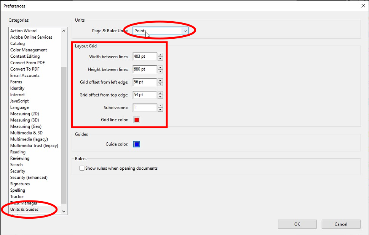The width and height of the screenshot is (369, 235).
Task: Pick the red Grid line color swatch
Action: pos(137,120)
